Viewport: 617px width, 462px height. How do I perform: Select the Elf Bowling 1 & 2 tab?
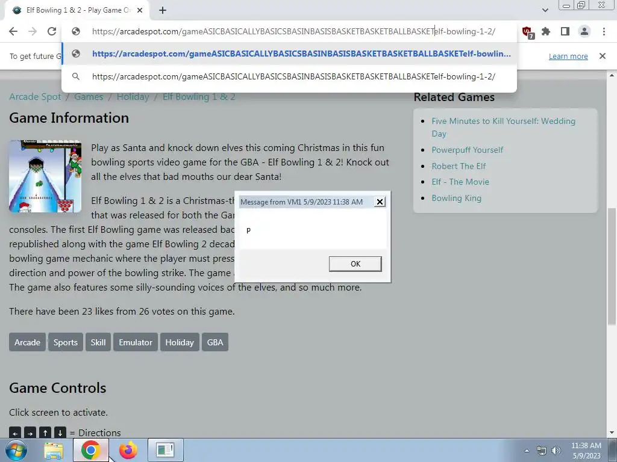77,10
